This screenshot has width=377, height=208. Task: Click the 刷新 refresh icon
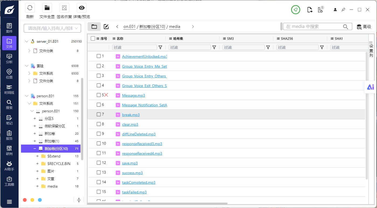[30, 8]
